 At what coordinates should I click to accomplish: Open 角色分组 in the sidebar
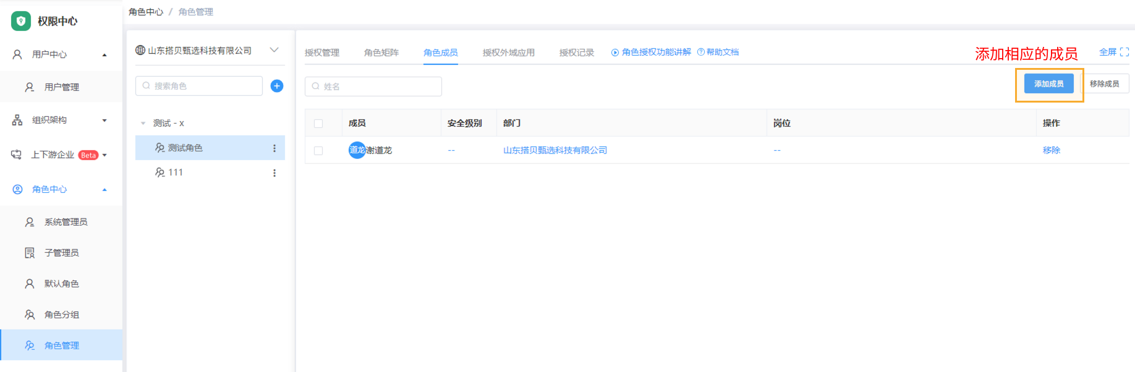[61, 315]
